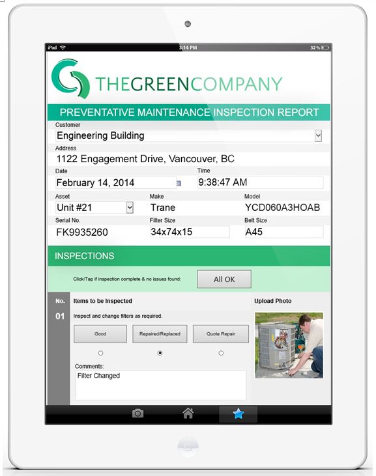Screen dimensions: 376x476
Task: Click the Items to be Inspected heading
Action: coord(103,301)
